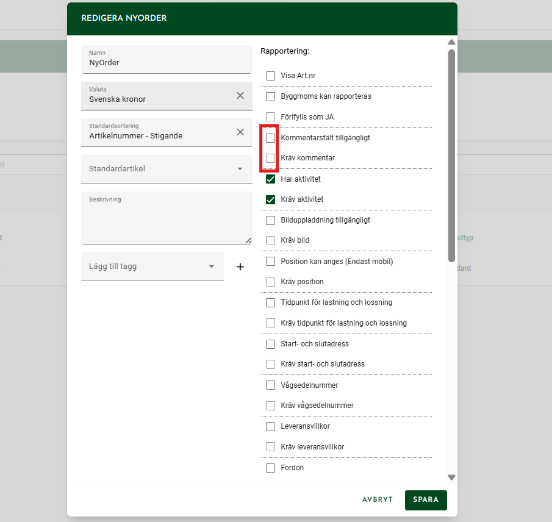Enable the Start- och slutadress checkbox
552x522 pixels.
pyautogui.click(x=270, y=344)
